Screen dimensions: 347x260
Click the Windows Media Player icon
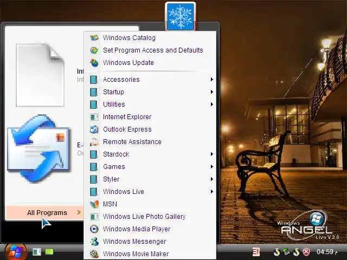[94, 229]
